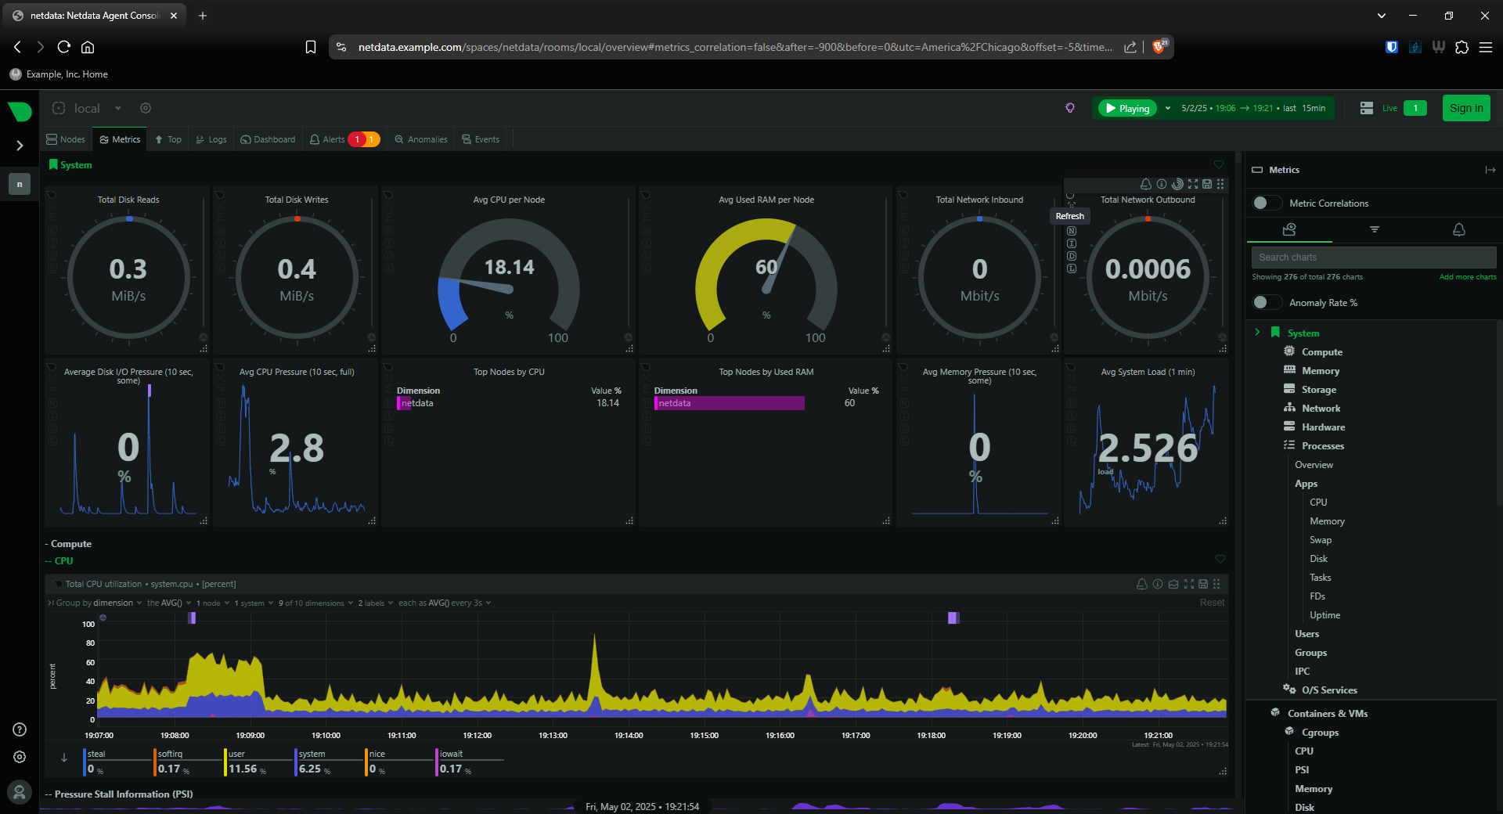The image size is (1503, 814).
Task: Switch to the Anomalies tab
Action: 421,139
